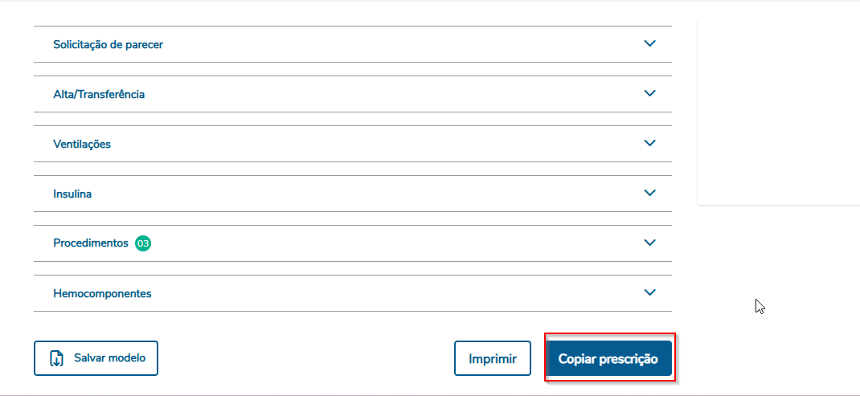Viewport: 860px width, 396px height.
Task: Click the green 03 badge beside Procedimentos
Action: (x=143, y=243)
